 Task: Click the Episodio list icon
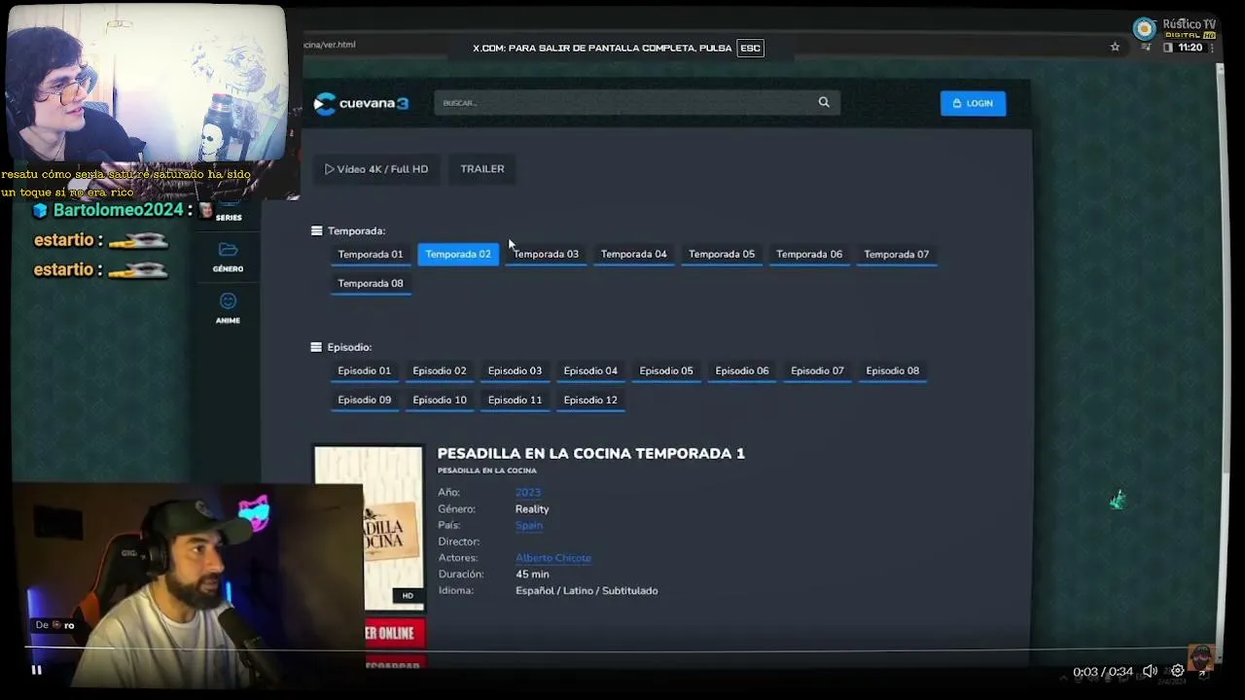click(316, 347)
